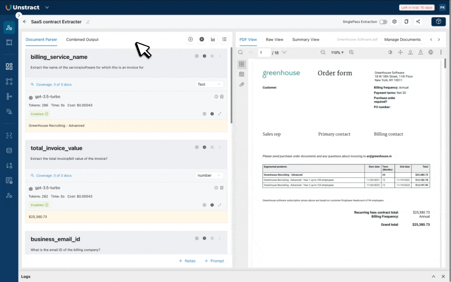451x282 pixels.
Task: Switch to the Combined Output tab
Action: [x=82, y=40]
